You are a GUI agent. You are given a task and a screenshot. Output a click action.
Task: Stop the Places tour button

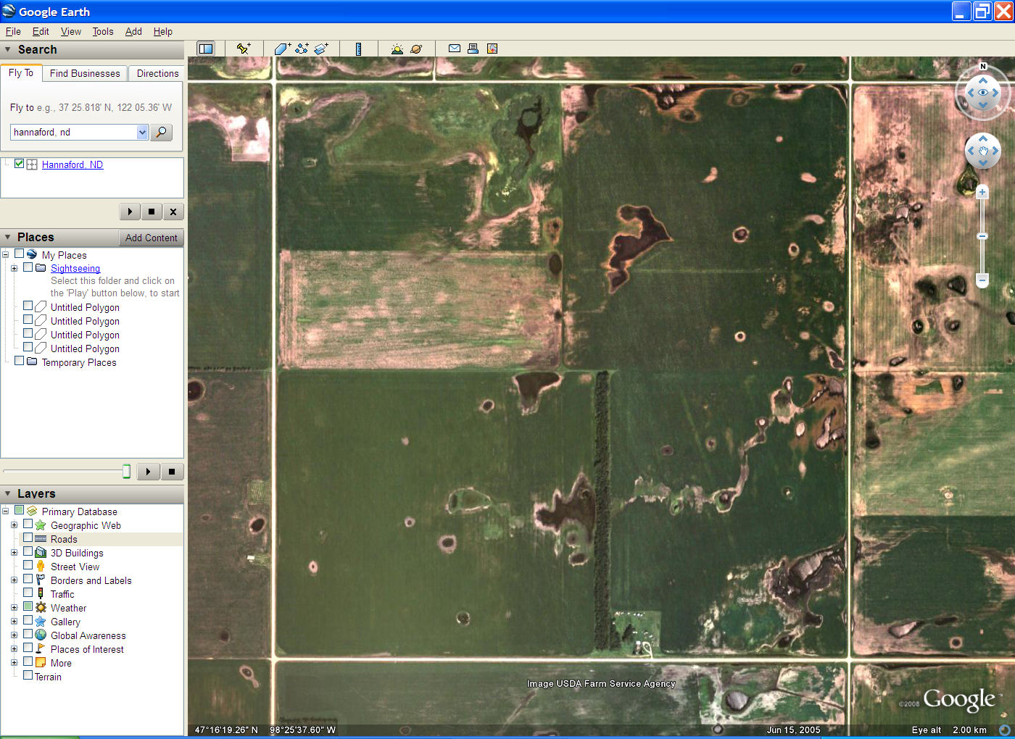point(172,472)
